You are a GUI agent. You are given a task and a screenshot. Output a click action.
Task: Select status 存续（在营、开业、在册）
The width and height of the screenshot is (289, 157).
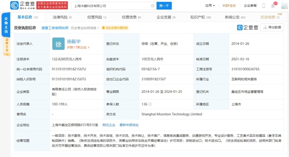point(160,44)
